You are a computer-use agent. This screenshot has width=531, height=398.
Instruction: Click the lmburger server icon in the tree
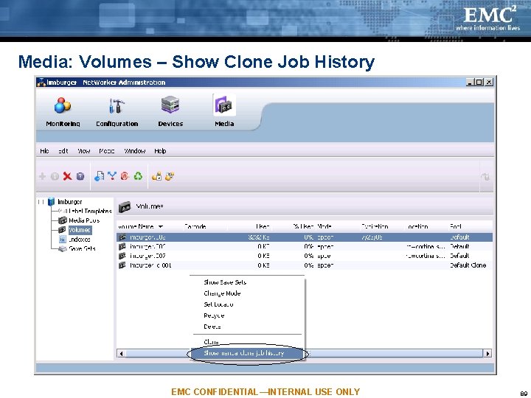(x=51, y=202)
